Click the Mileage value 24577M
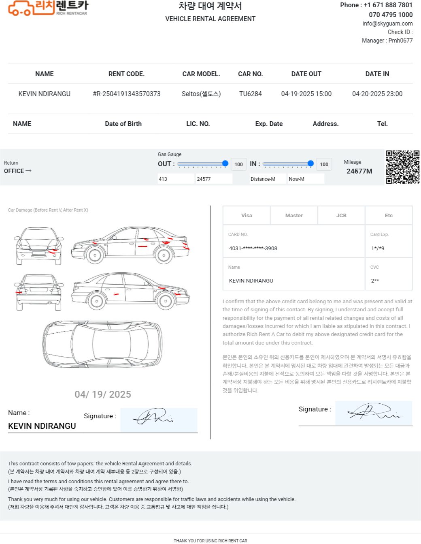Viewport: 421px width, 544px height. [359, 171]
